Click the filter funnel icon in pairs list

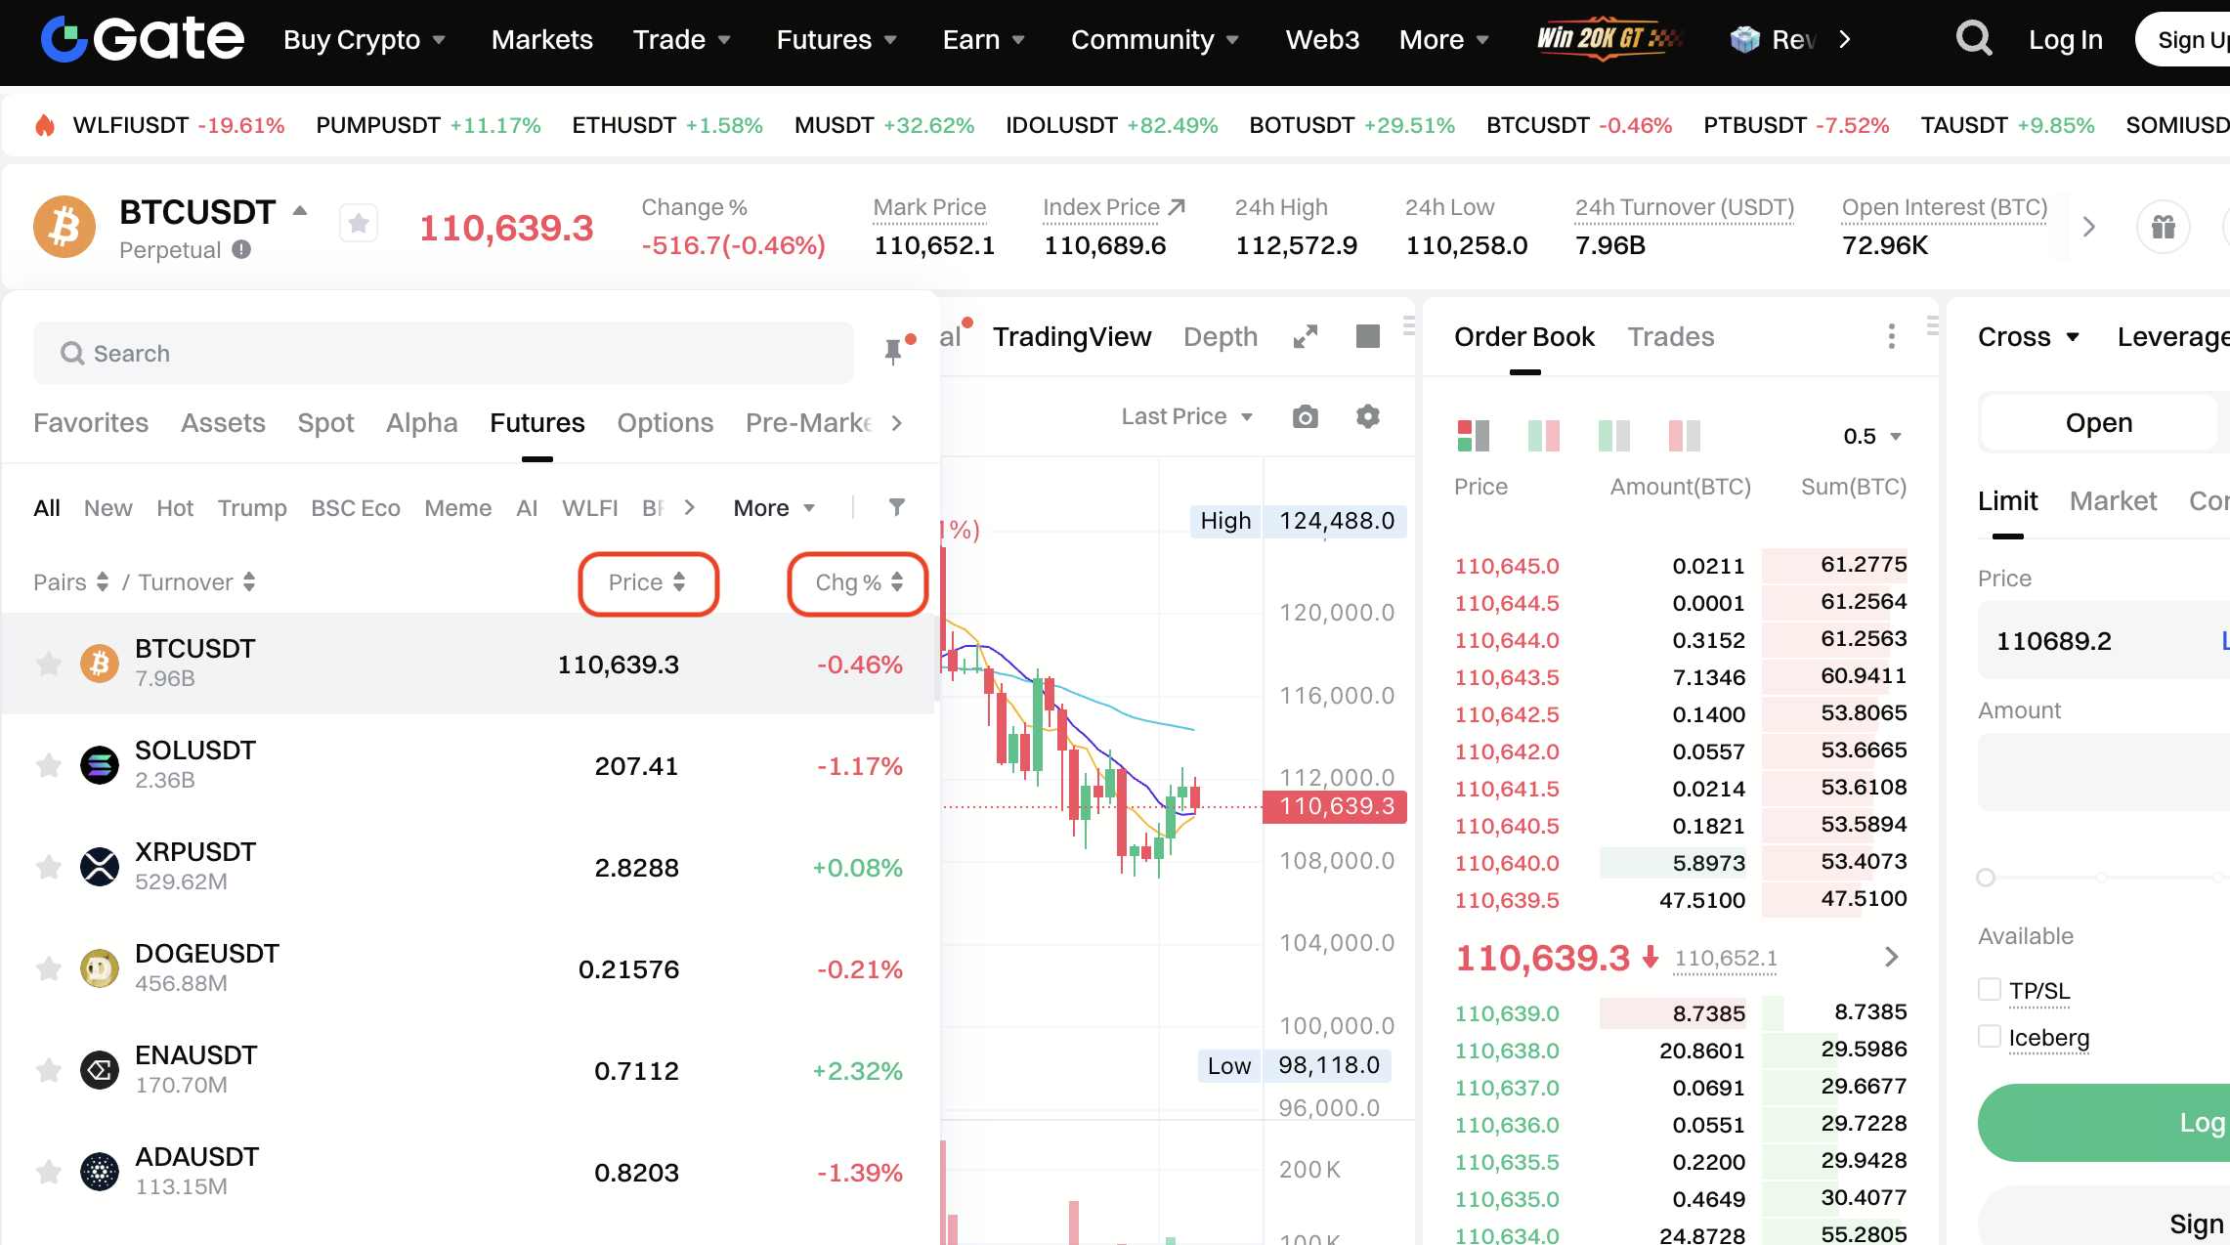point(896,507)
